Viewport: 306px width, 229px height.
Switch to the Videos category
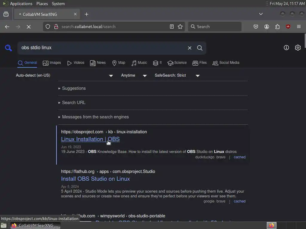(76, 63)
